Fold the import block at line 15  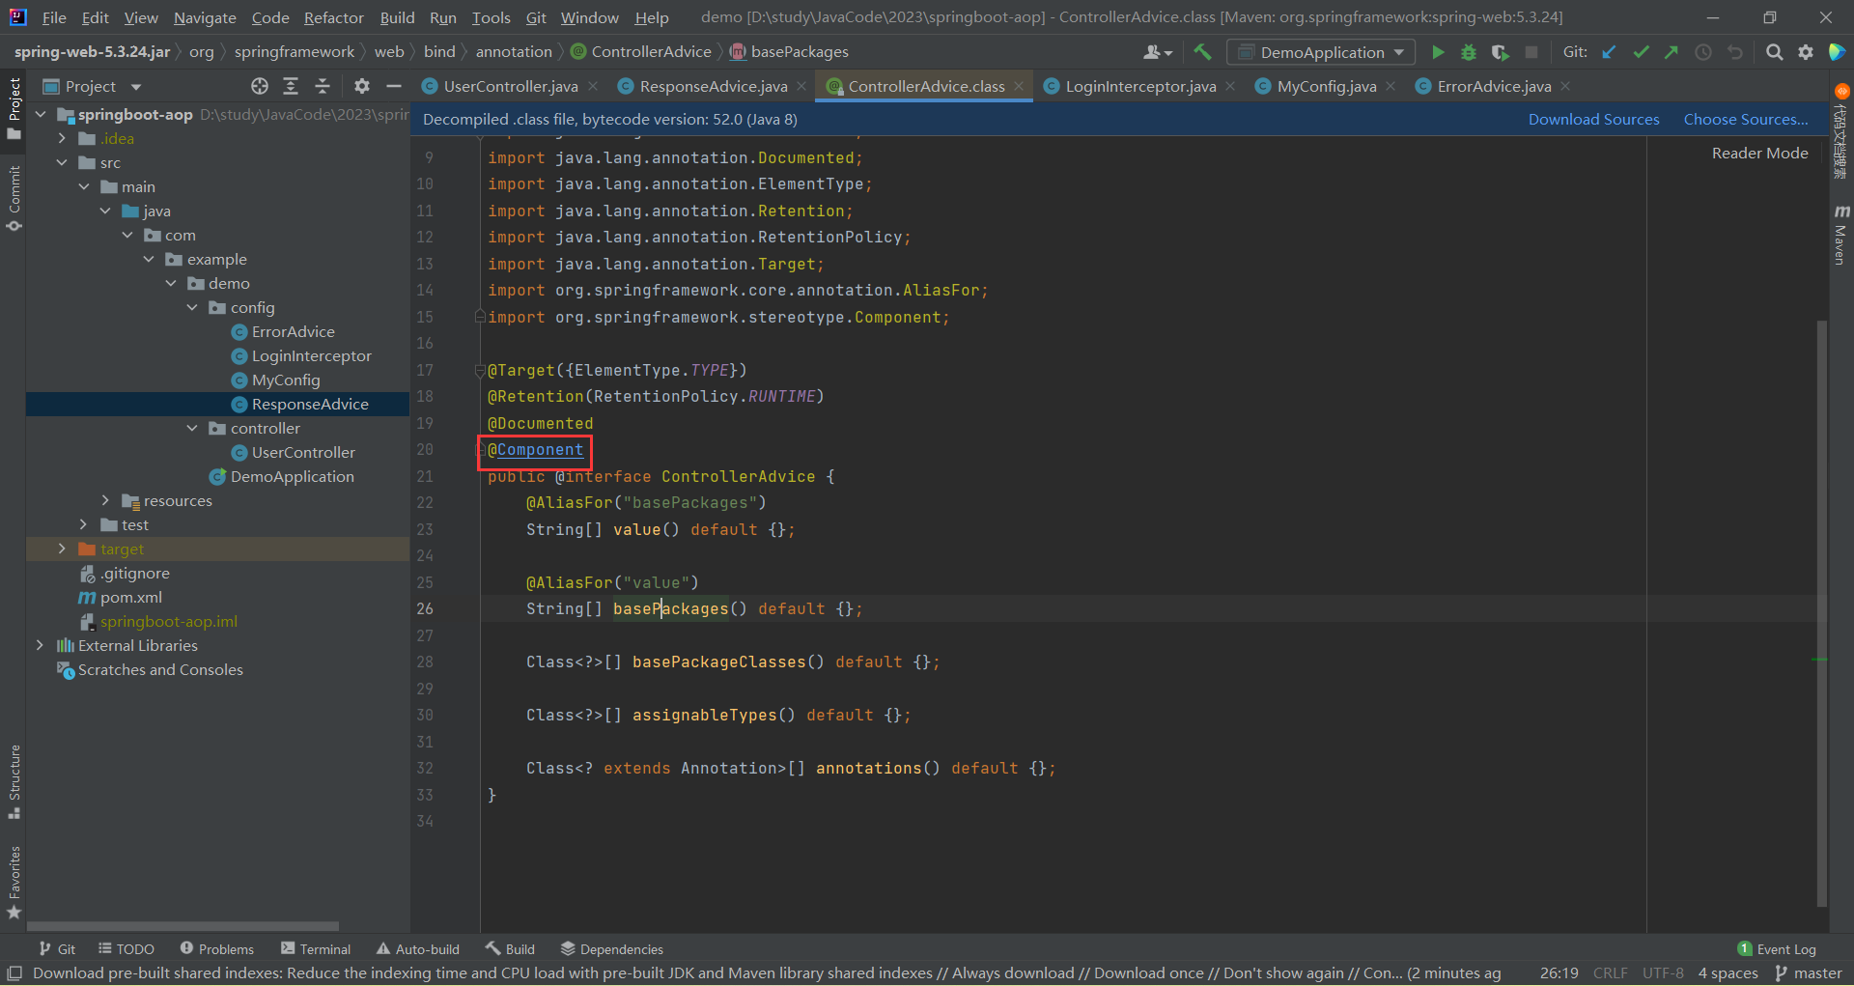480,317
